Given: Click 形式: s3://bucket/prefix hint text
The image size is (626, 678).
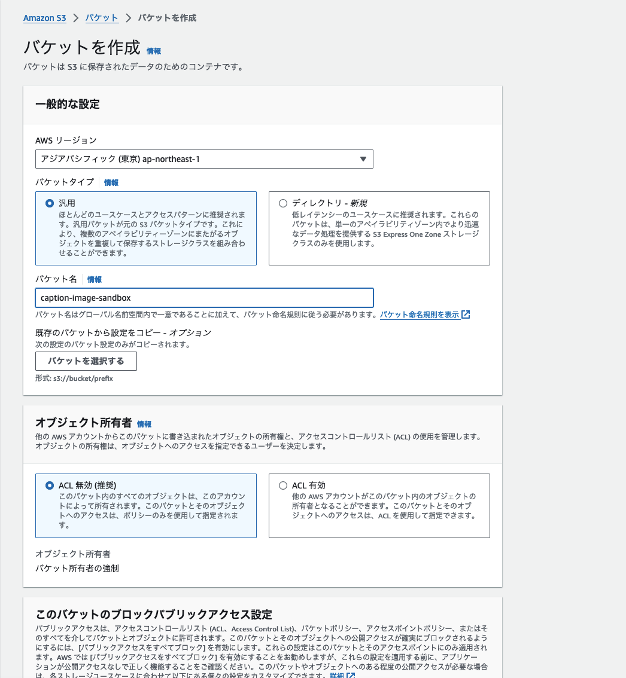Looking at the screenshot, I should pos(74,378).
